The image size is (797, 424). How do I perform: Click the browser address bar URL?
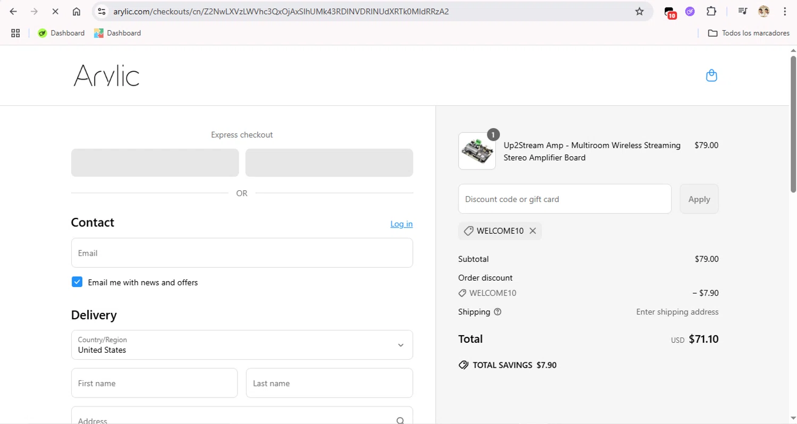[281, 11]
